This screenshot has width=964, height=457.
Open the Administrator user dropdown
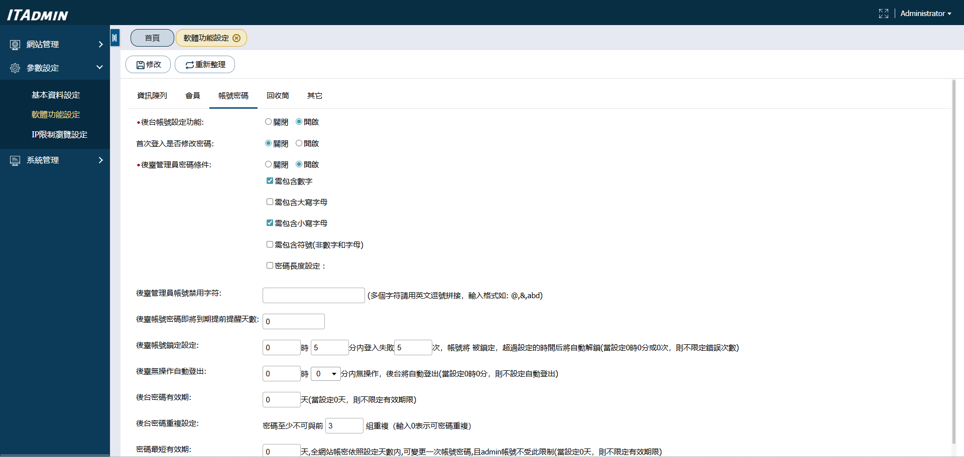925,14
